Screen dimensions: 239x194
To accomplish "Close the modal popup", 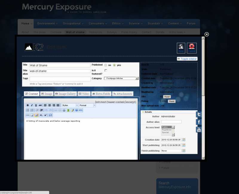I will (206, 34).
